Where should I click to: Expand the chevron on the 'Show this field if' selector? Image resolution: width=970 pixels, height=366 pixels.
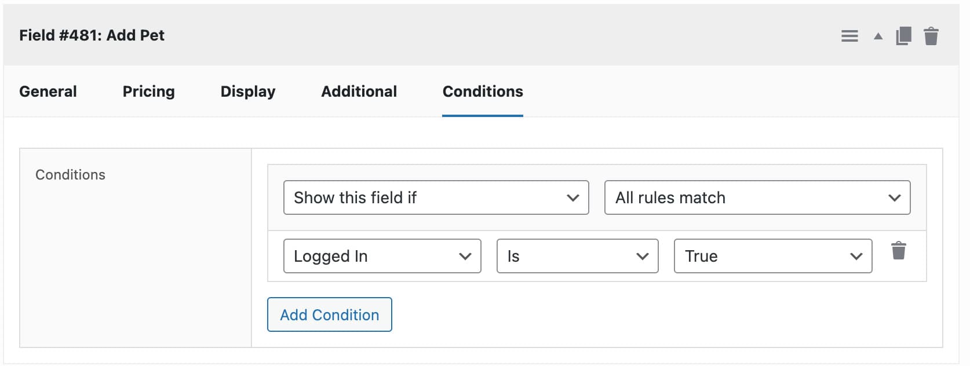pyautogui.click(x=572, y=197)
